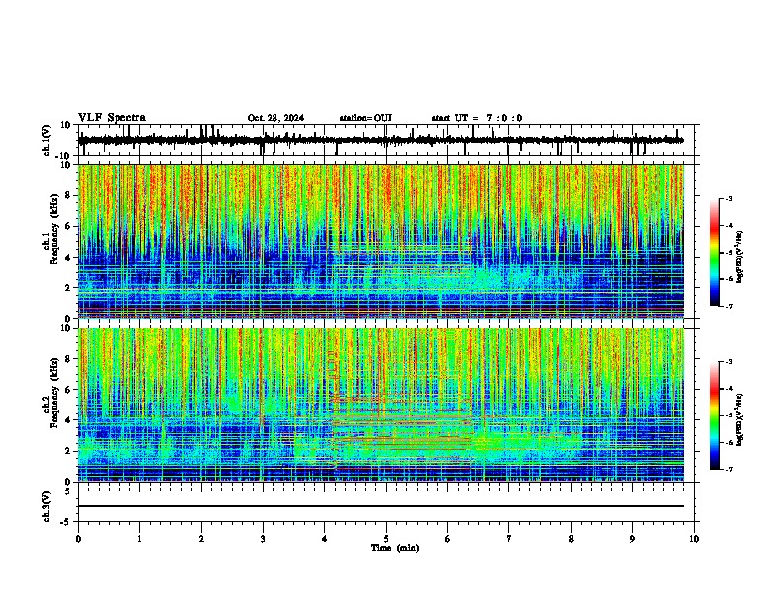Image resolution: width=782 pixels, height=604 pixels.
Task: Click the "-3" label on the ch.1 colorbar
Action: tap(728, 198)
